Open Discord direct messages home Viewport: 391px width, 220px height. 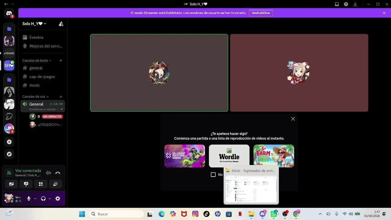click(x=9, y=13)
